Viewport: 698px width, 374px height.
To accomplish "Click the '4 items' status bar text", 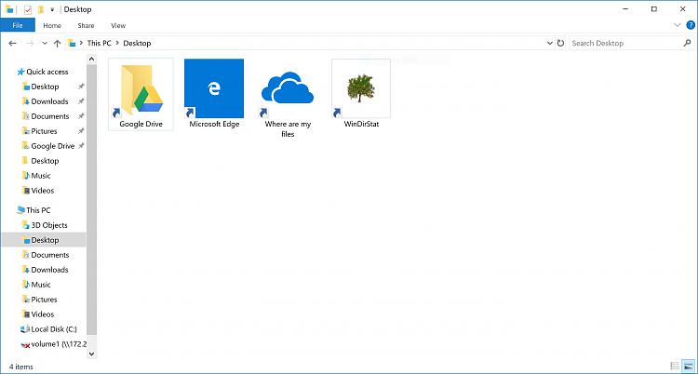I will pos(20,367).
